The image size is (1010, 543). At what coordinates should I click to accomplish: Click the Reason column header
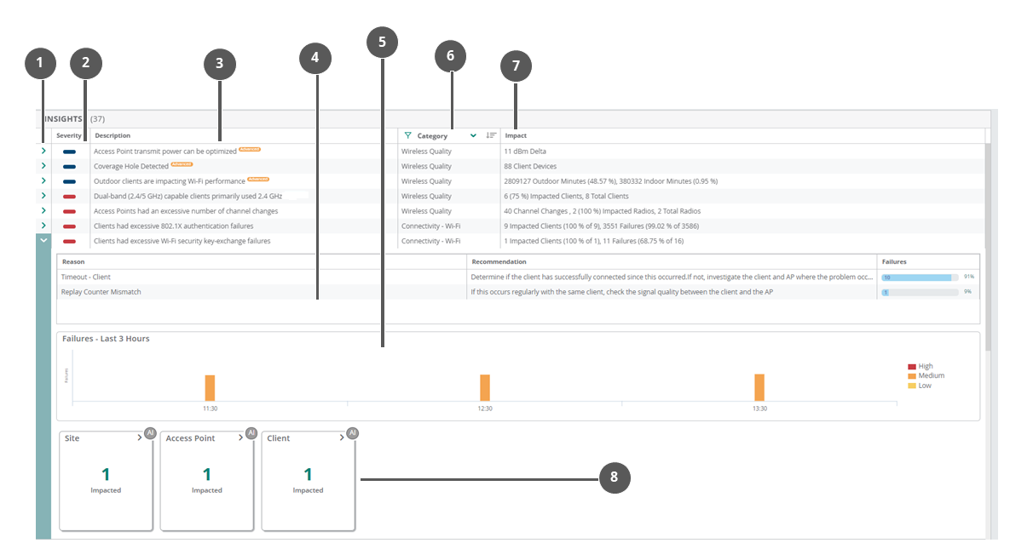pyautogui.click(x=73, y=262)
